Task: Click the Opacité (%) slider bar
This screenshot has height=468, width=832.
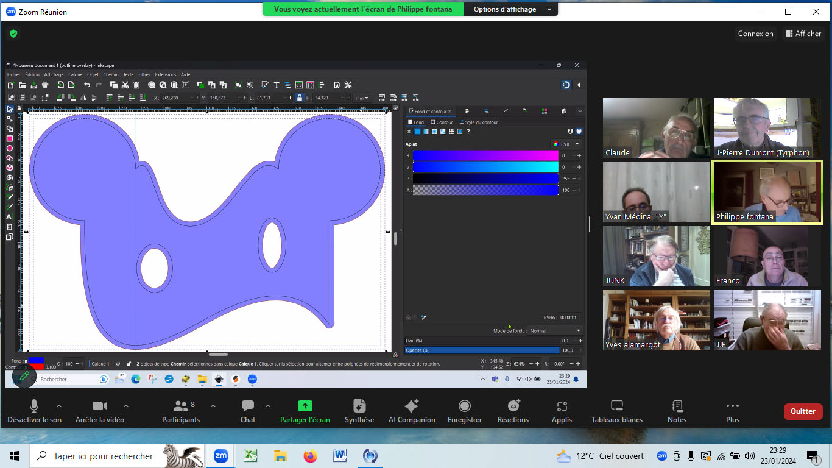Action: coord(482,350)
